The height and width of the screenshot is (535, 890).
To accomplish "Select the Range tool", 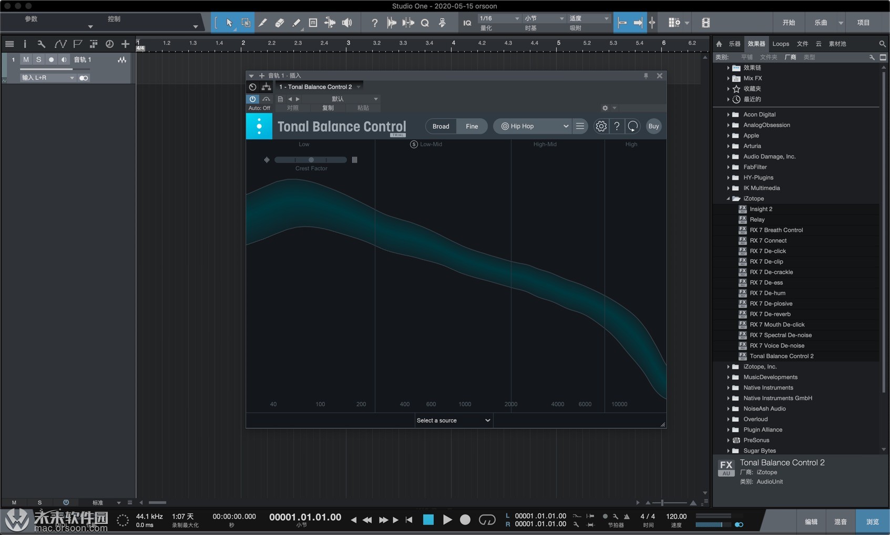I will pos(245,23).
